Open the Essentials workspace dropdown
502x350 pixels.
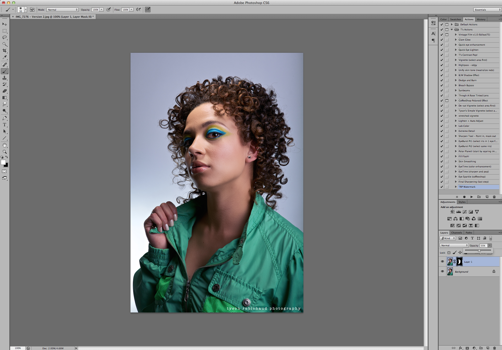point(487,10)
